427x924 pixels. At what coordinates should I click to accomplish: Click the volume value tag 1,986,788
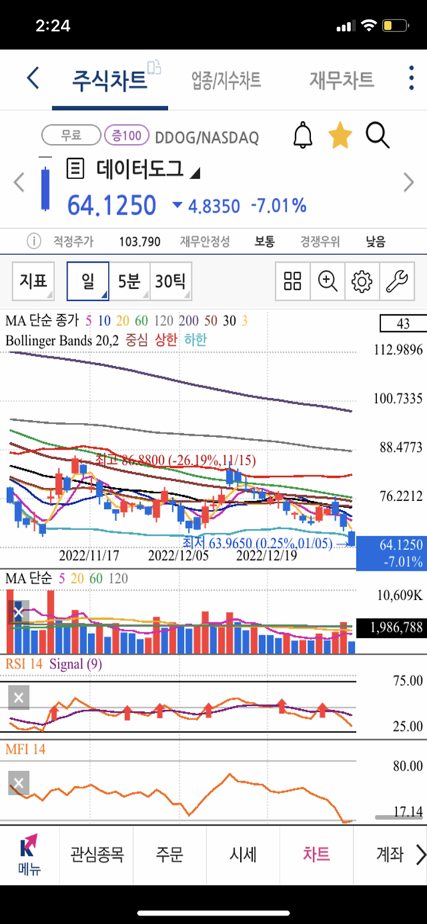click(392, 627)
